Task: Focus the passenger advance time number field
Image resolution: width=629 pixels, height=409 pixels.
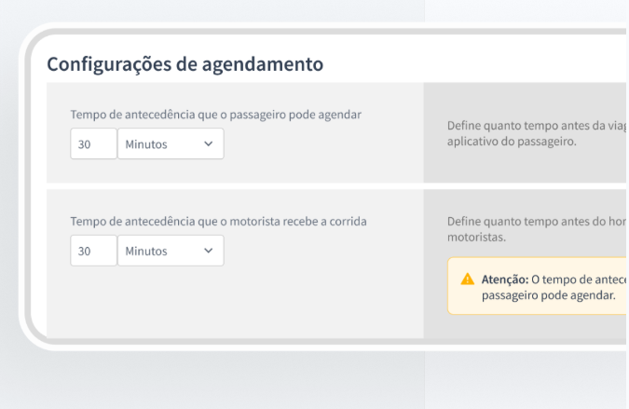Action: pos(93,144)
